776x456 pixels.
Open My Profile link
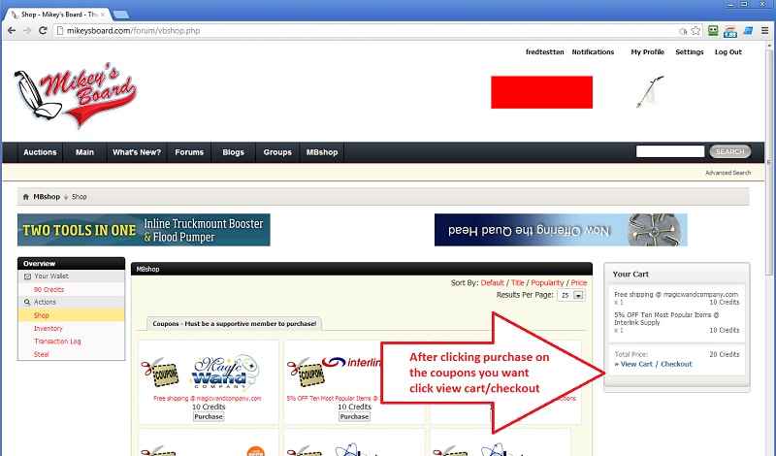click(647, 52)
